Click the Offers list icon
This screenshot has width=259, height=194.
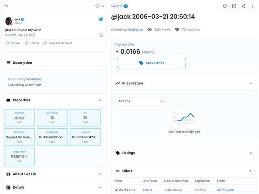coord(118,171)
